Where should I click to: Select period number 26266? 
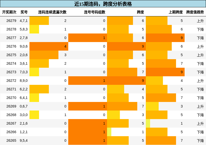point(11,132)
